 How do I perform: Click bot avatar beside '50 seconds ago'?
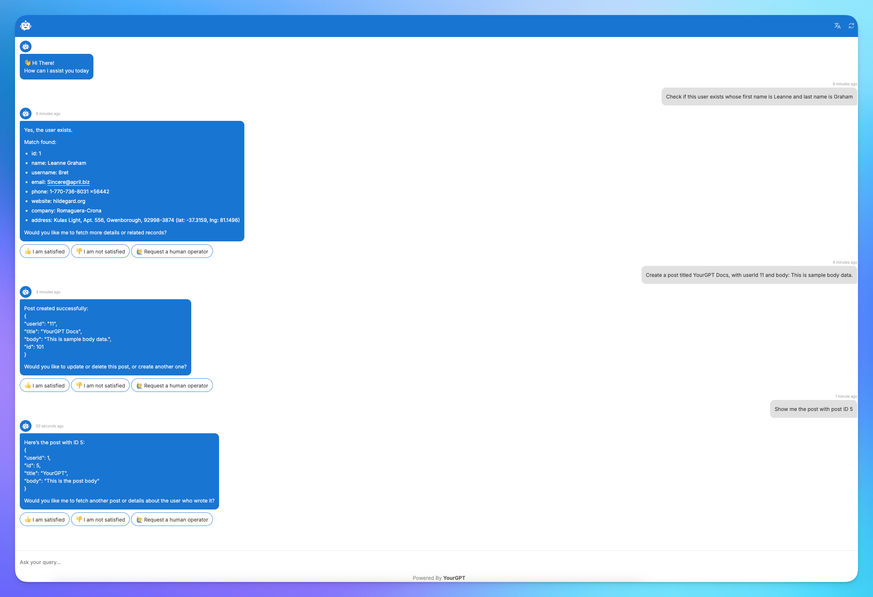coord(26,426)
